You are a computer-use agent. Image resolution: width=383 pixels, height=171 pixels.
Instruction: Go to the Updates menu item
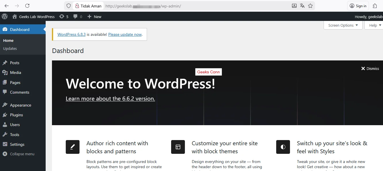[x=10, y=48]
